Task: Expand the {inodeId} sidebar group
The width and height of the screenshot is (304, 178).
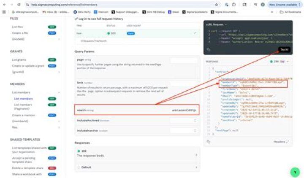Action: click(35, 39)
